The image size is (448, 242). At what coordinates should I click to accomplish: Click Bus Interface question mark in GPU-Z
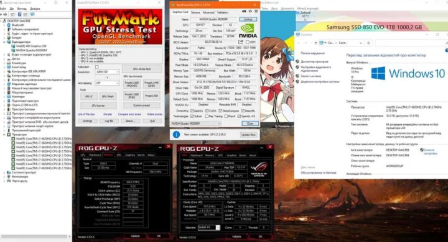pos(256,53)
